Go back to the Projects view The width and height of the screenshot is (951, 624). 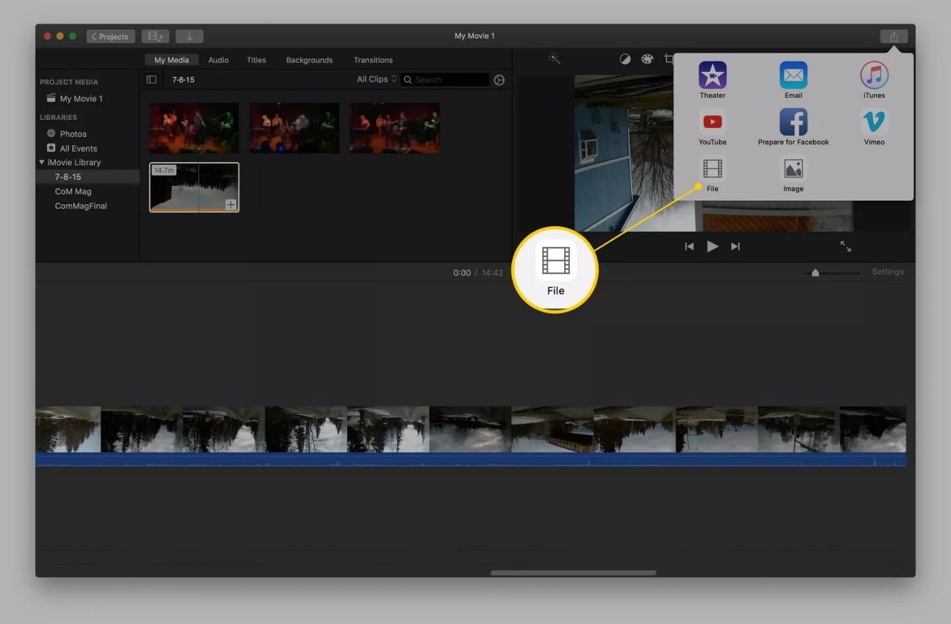(110, 36)
